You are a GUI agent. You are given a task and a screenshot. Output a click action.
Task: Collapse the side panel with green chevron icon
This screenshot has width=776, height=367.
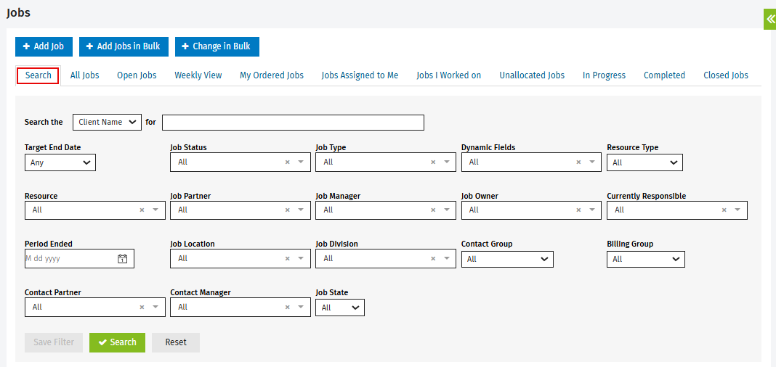[769, 20]
